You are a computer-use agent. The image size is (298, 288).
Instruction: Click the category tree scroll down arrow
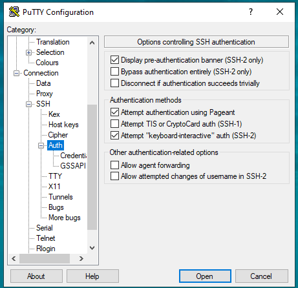click(92, 248)
